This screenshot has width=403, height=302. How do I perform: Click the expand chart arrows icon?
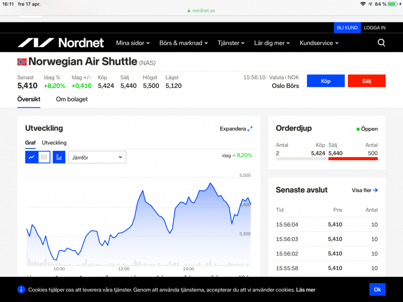250,129
